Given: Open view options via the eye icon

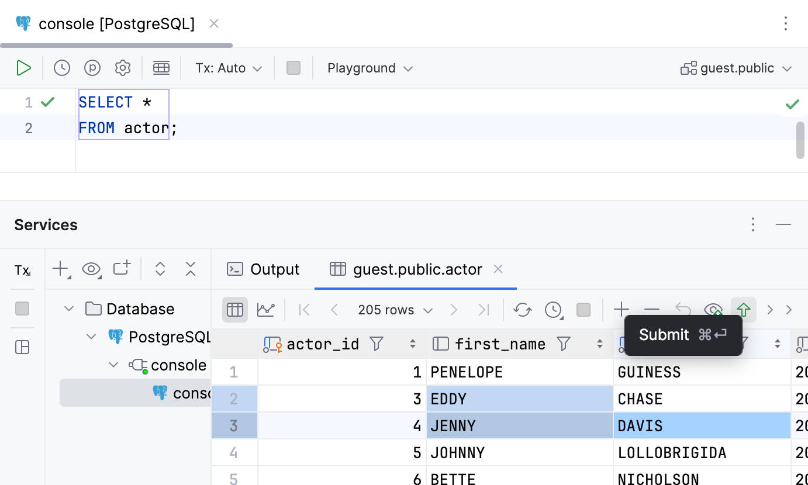Looking at the screenshot, I should pos(91,268).
